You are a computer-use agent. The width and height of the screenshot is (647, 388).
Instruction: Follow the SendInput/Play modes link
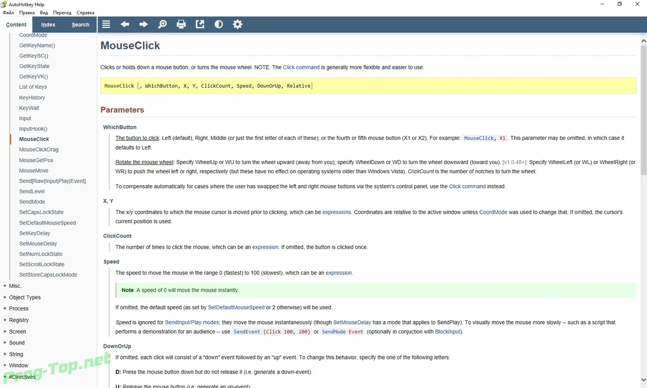point(191,322)
